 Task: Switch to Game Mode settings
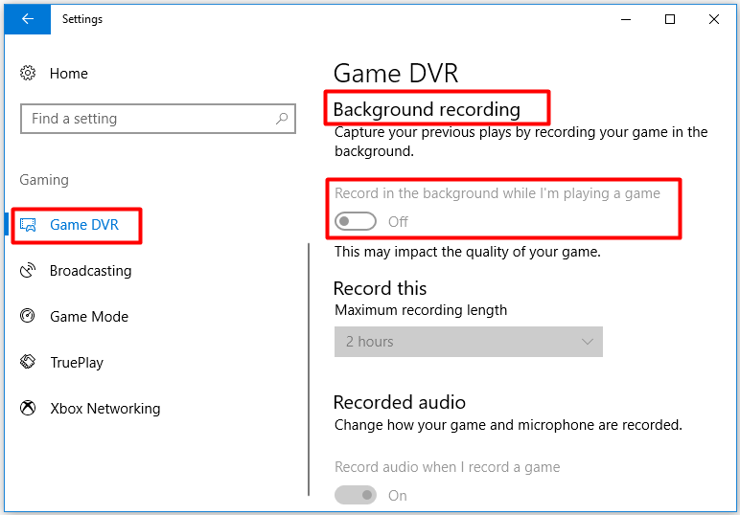(89, 317)
